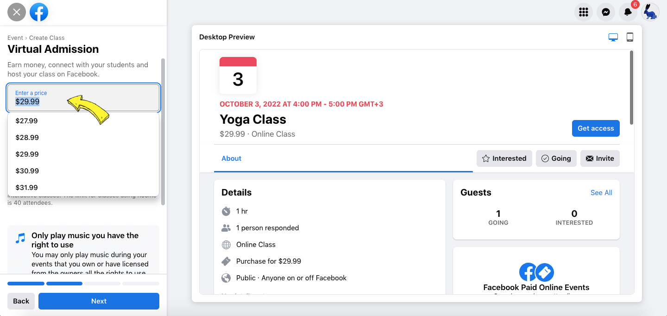Open the apps grid menu icon

[583, 12]
